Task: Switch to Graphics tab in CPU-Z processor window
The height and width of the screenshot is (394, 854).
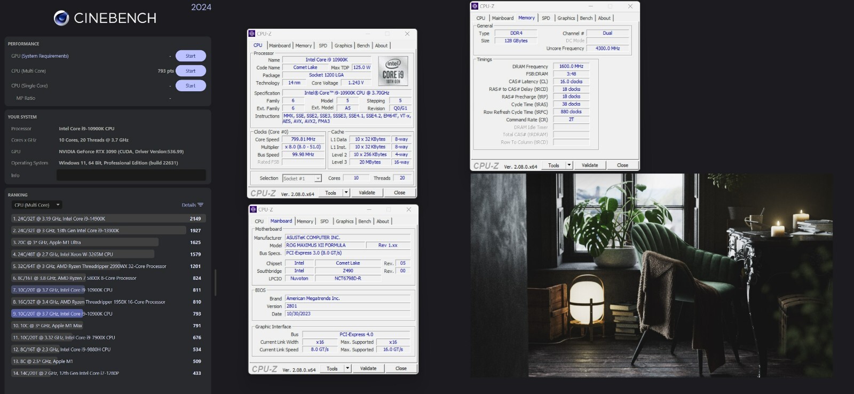Action: point(343,46)
